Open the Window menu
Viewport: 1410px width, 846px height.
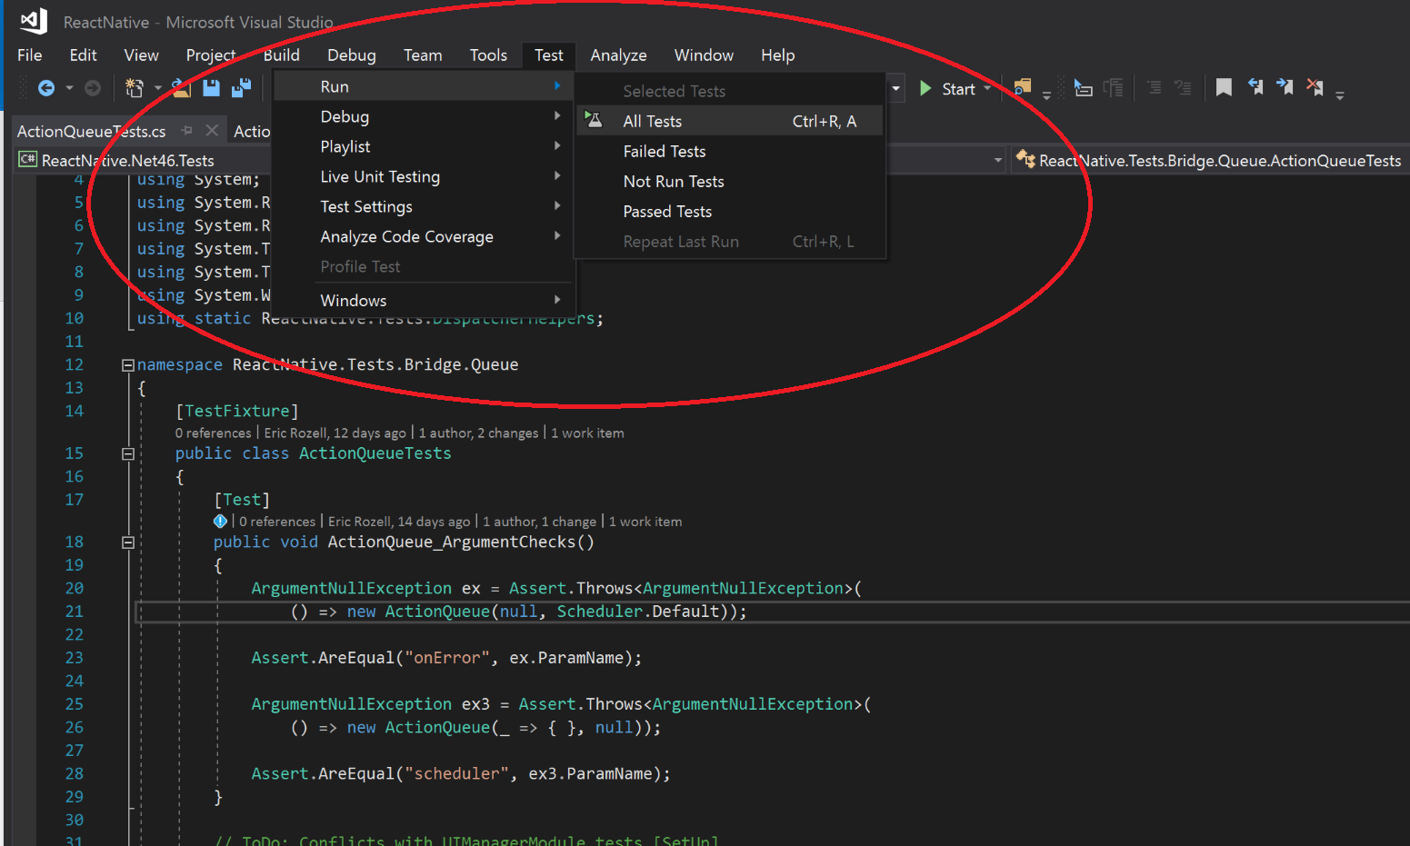pos(704,55)
